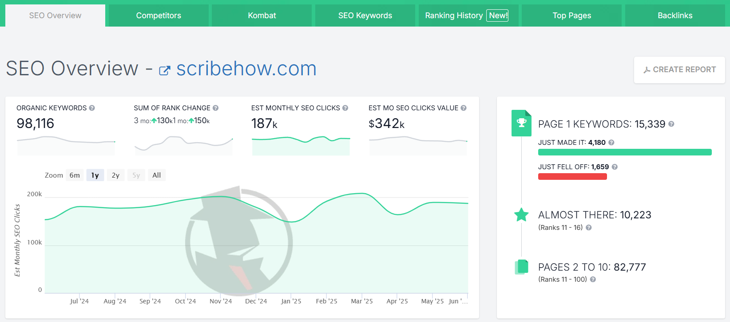Click the red Just Fell Off bar
Screen dimensions: 730x322
pyautogui.click(x=572, y=177)
